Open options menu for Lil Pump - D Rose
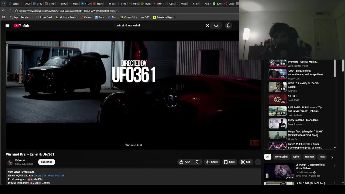345x194 pixels. (x=335, y=165)
